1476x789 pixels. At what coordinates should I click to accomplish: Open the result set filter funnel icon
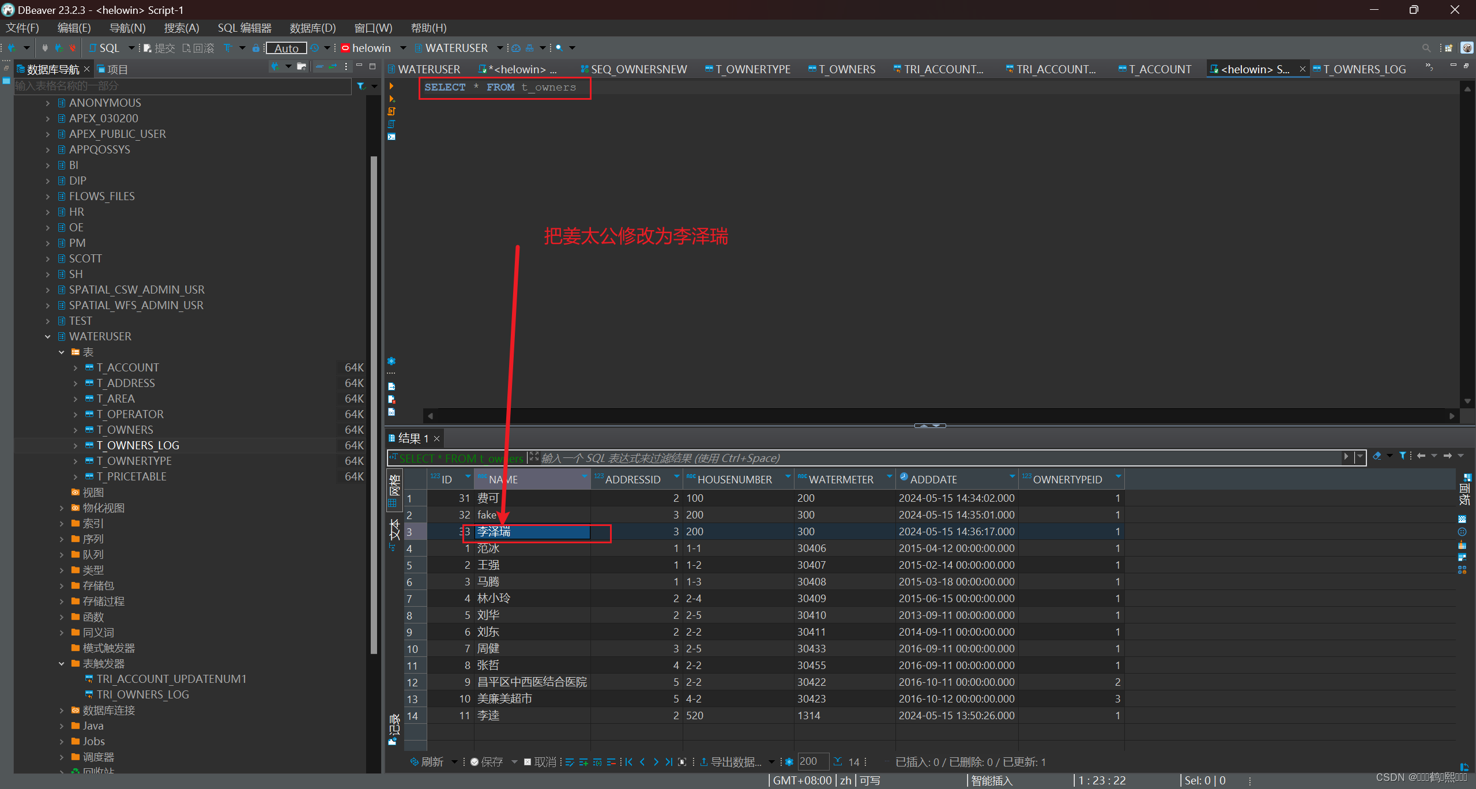(x=1403, y=456)
